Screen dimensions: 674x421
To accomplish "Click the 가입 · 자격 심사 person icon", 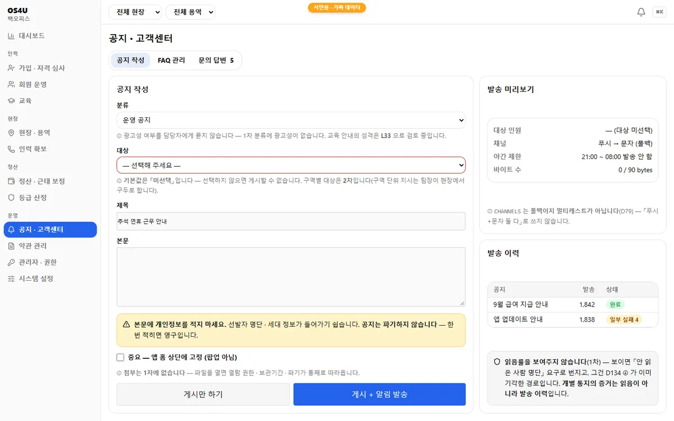I will (x=11, y=68).
